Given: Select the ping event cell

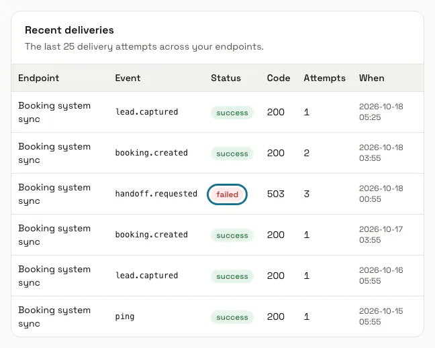Looking at the screenshot, I should [125, 316].
